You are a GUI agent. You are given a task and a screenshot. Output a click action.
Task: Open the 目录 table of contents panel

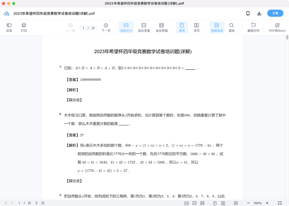tap(9, 28)
